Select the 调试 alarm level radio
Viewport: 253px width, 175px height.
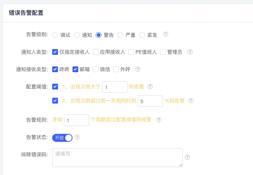[x=55, y=35]
